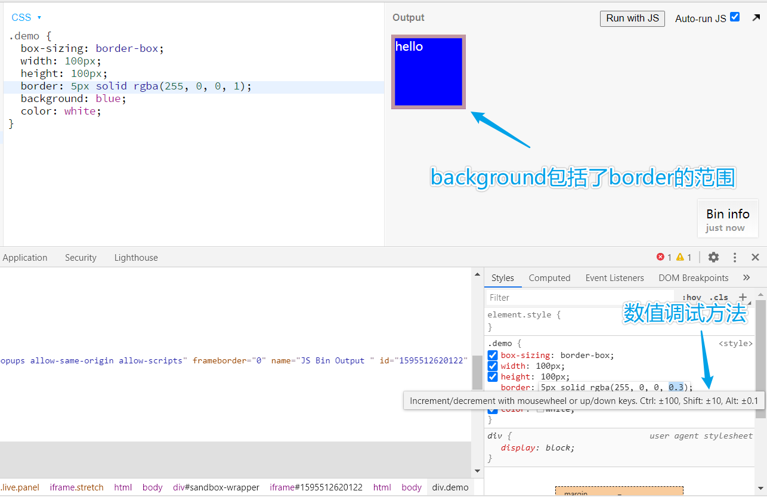Click the Filter styles input field
The height and width of the screenshot is (497, 767).
coord(580,297)
